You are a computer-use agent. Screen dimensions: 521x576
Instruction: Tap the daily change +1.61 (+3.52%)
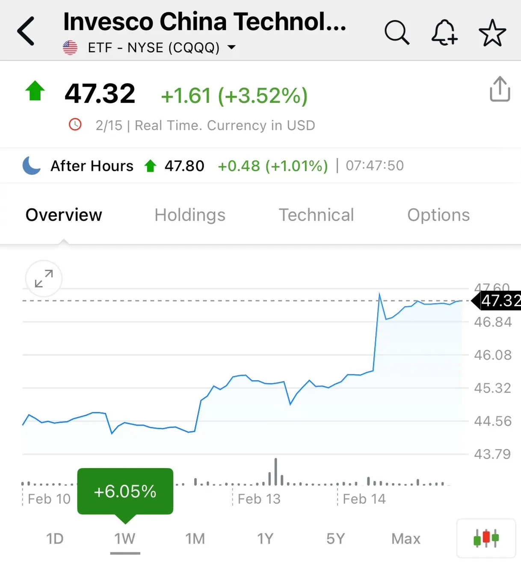click(234, 96)
